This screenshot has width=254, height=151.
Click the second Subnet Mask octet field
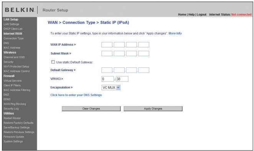[119, 54]
